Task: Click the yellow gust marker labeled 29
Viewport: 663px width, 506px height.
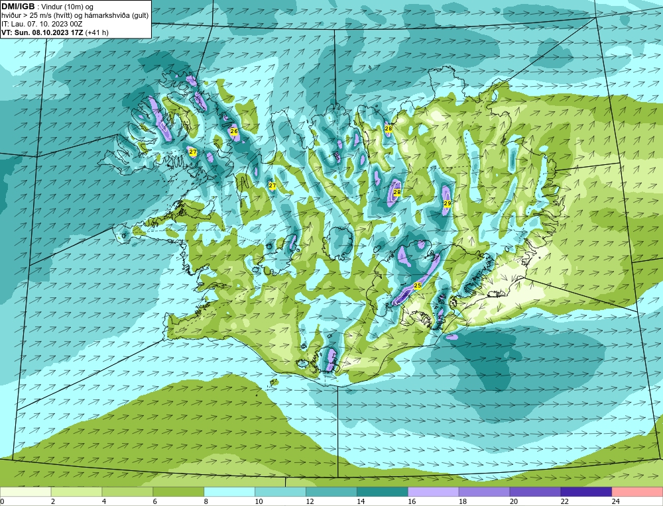Action: tap(448, 203)
